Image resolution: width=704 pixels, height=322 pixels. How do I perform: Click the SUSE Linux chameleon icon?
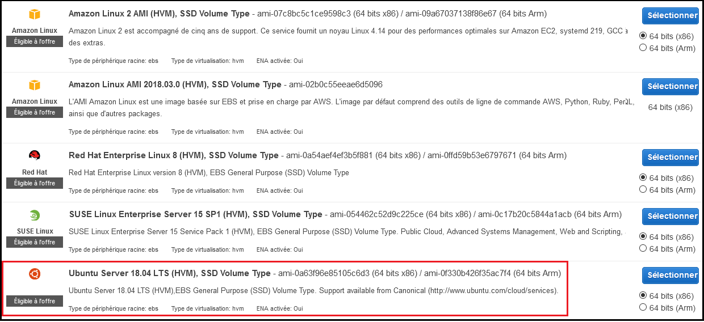(35, 215)
